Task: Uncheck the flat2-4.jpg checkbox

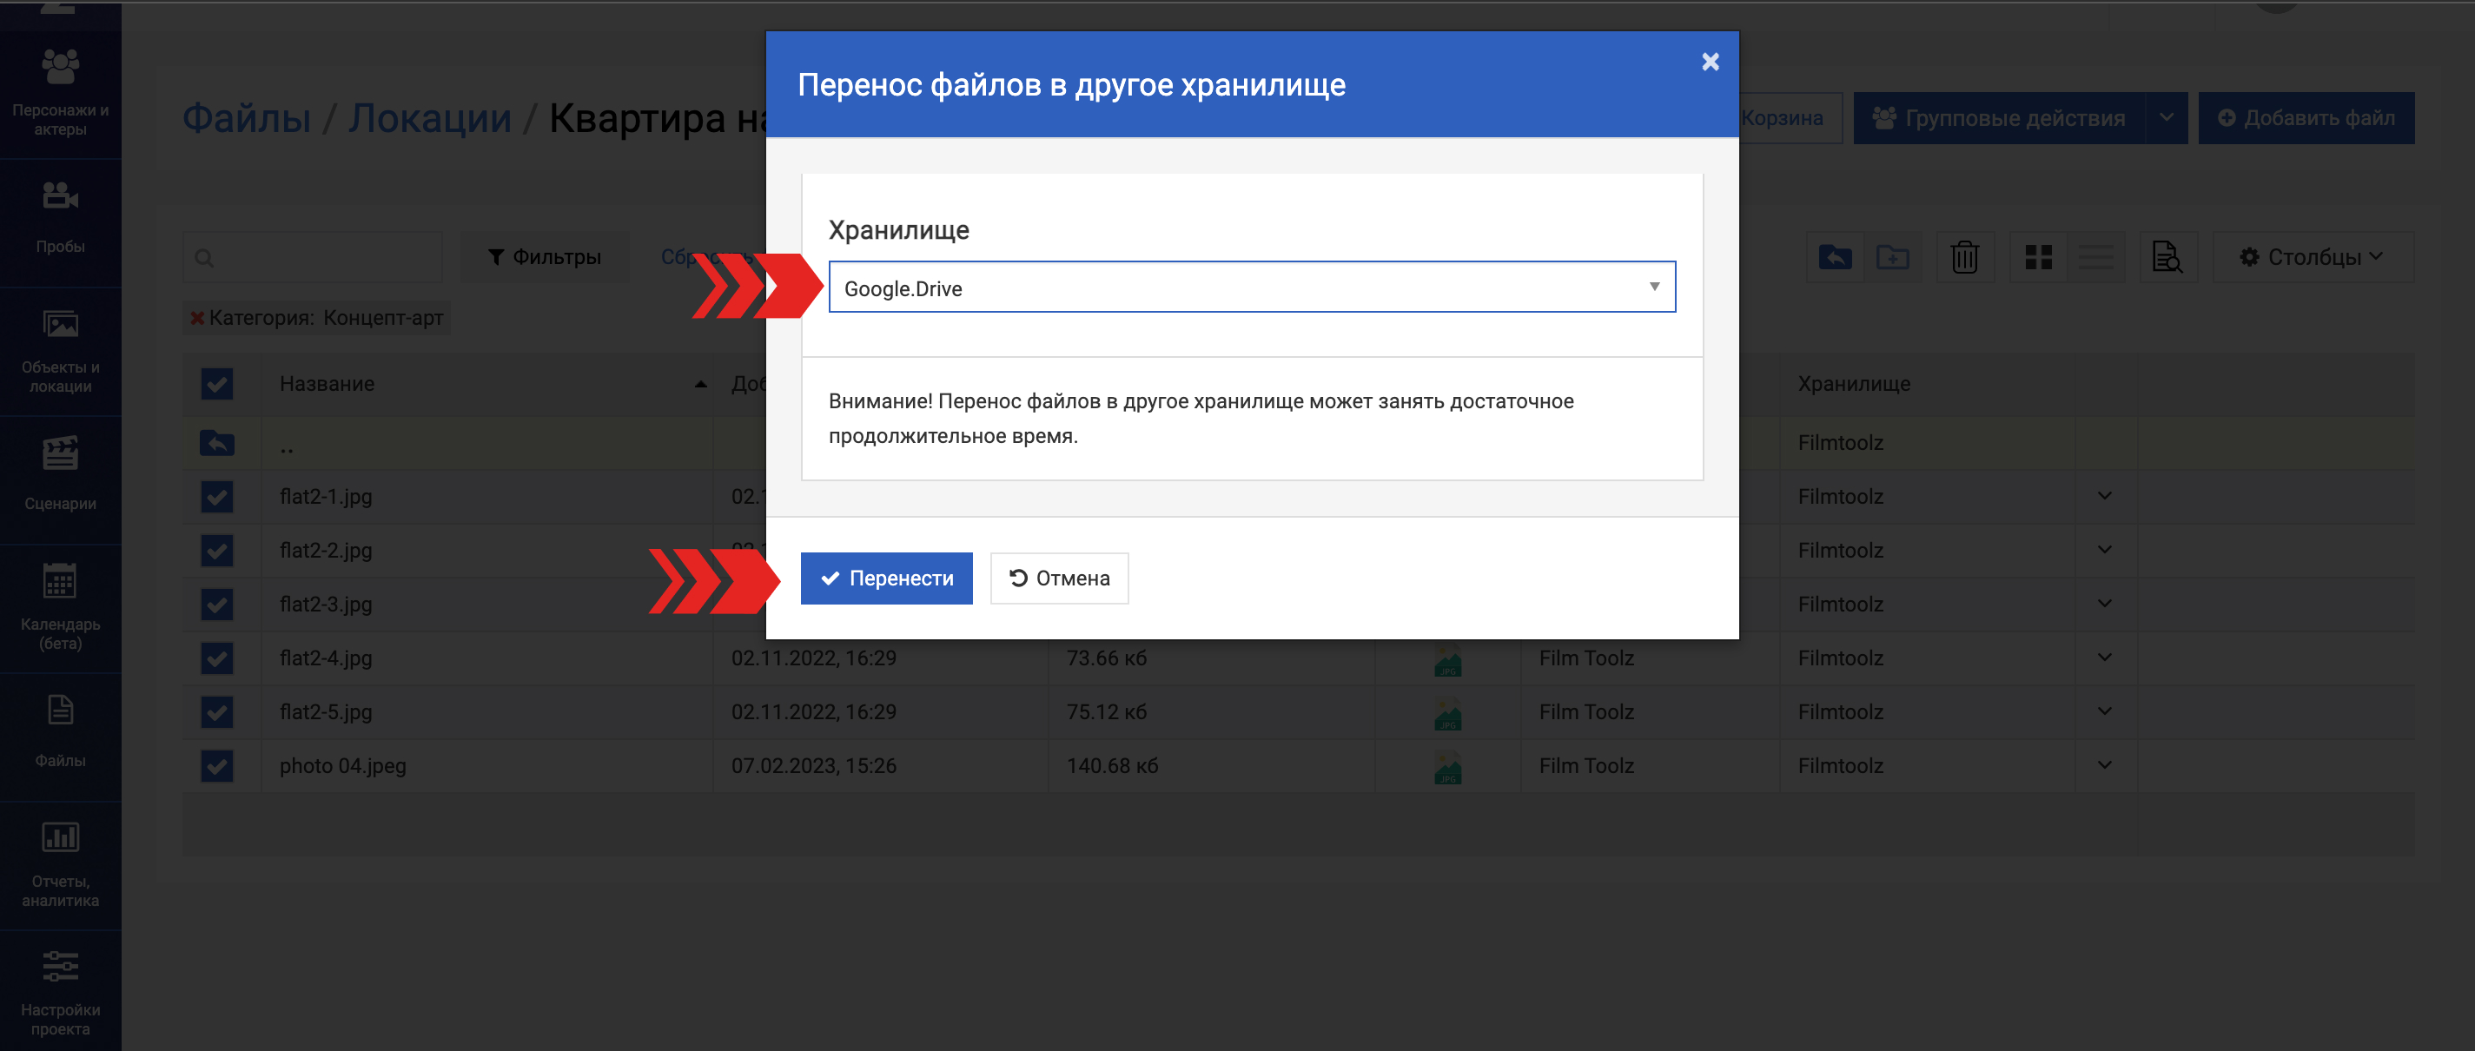Action: (x=217, y=658)
